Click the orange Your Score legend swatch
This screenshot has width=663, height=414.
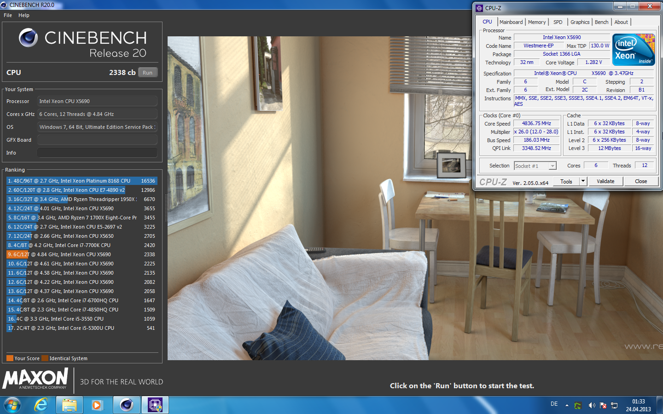(10, 358)
